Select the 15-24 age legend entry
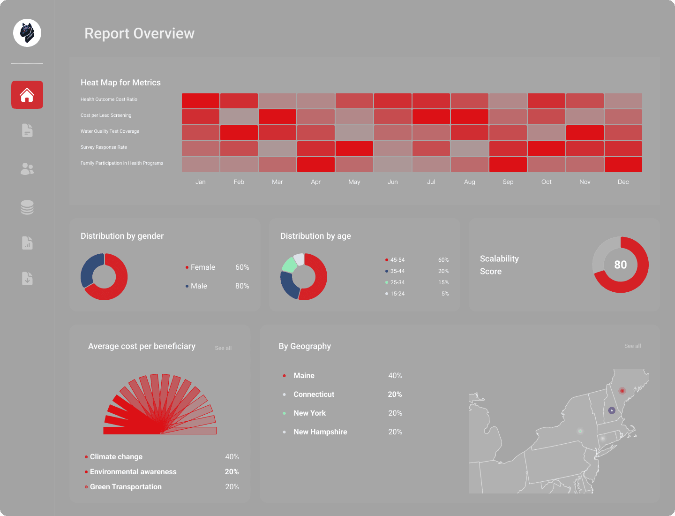 pyautogui.click(x=417, y=294)
